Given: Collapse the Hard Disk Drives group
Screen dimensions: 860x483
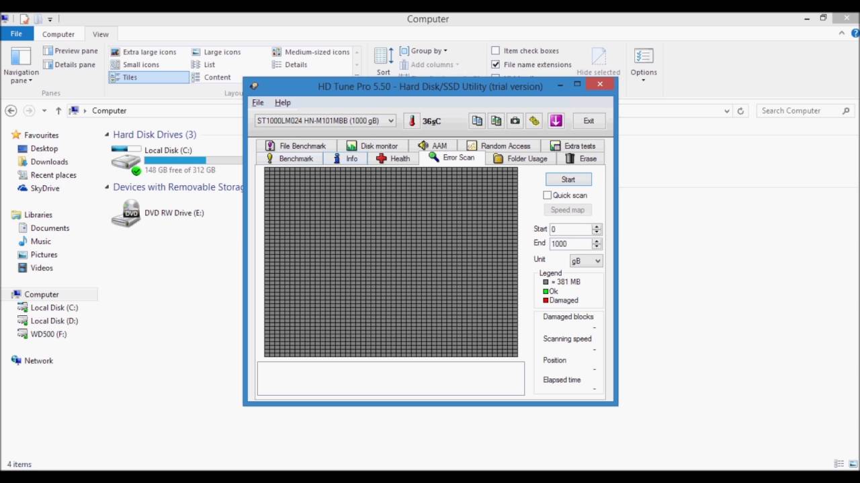Looking at the screenshot, I should [x=107, y=135].
